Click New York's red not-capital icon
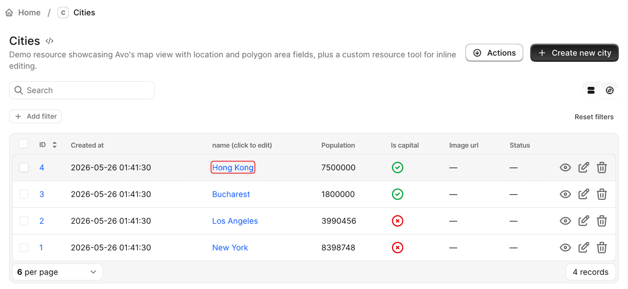The height and width of the screenshot is (289, 628). [x=397, y=248]
